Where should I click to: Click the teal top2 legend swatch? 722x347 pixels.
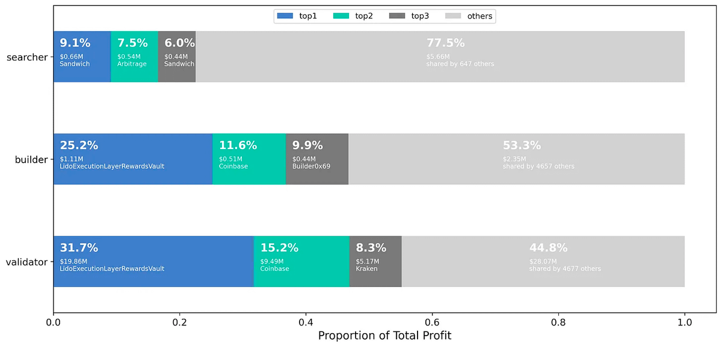[x=341, y=16]
